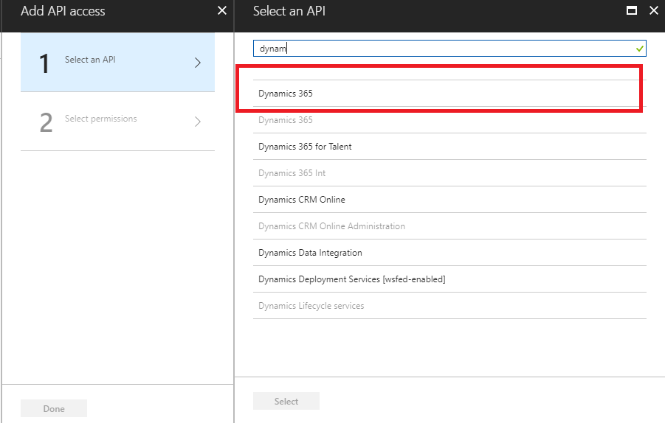The width and height of the screenshot is (665, 423).
Task: Click the green checkmark in search field
Action: tap(639, 49)
